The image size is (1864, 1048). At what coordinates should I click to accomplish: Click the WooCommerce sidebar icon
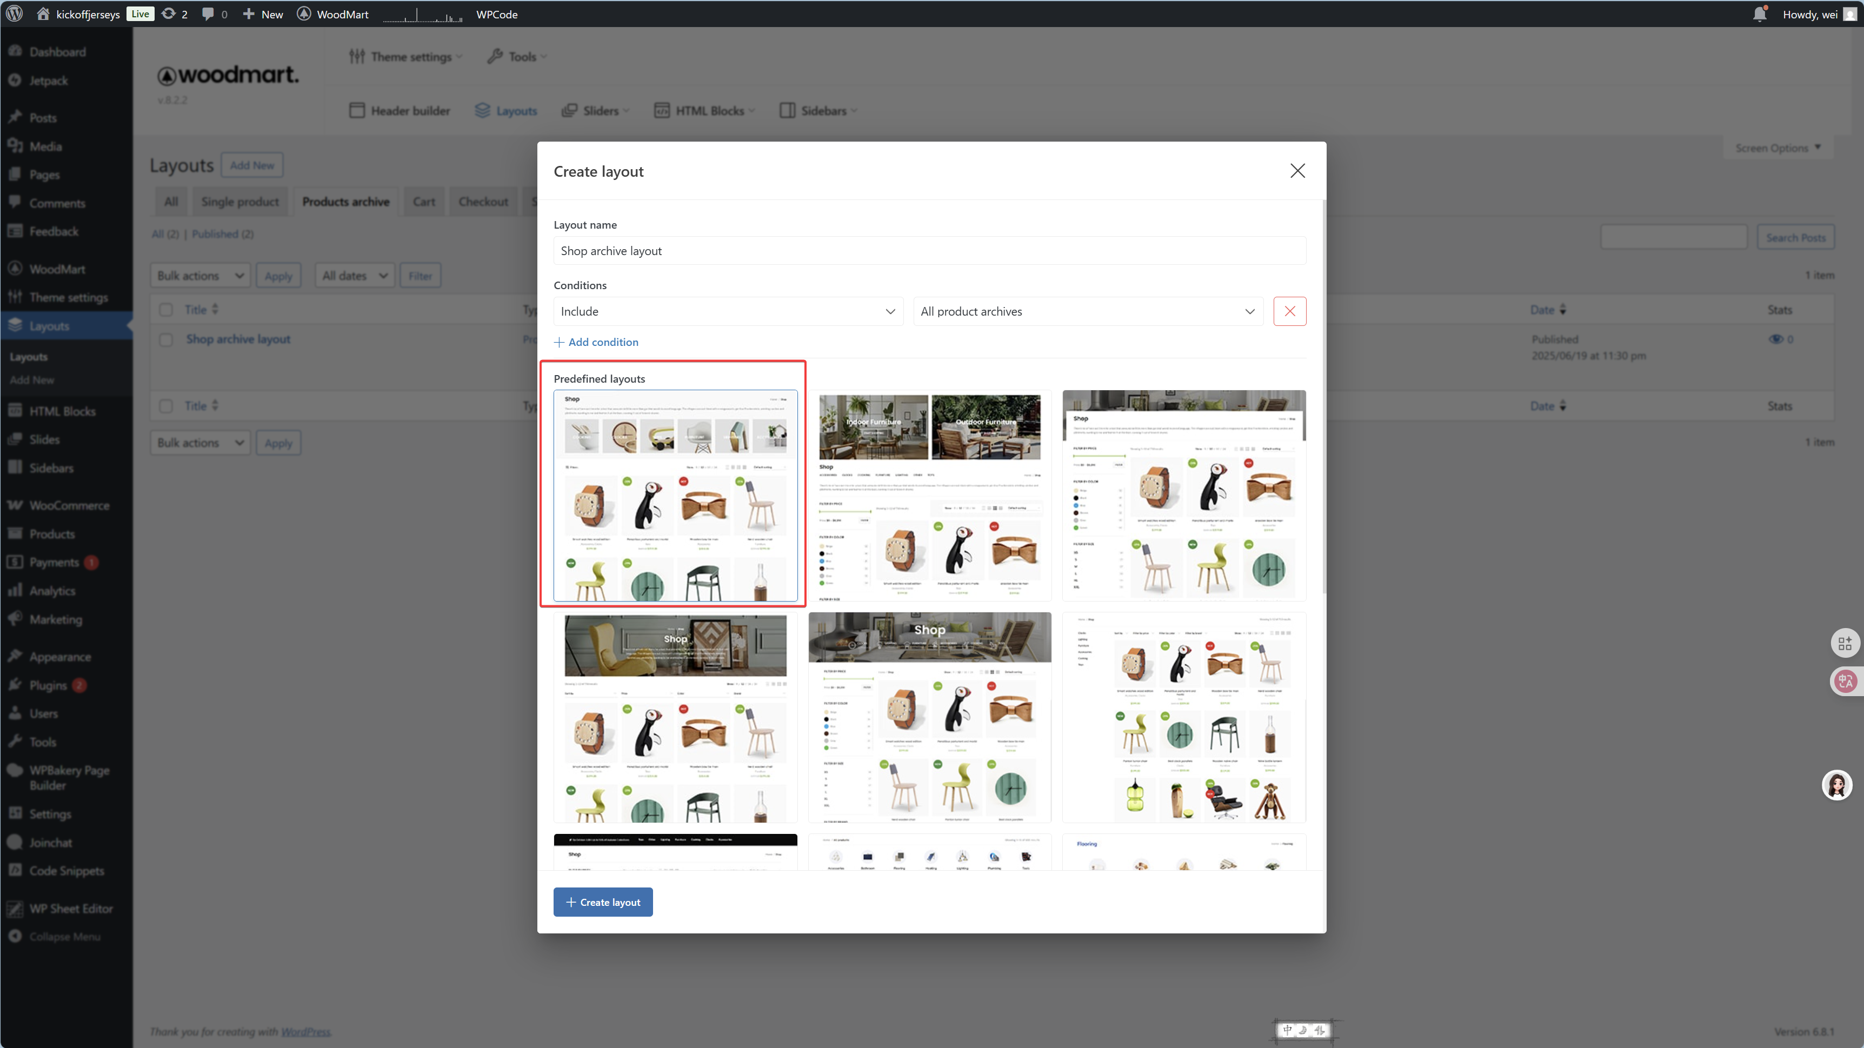pos(15,505)
